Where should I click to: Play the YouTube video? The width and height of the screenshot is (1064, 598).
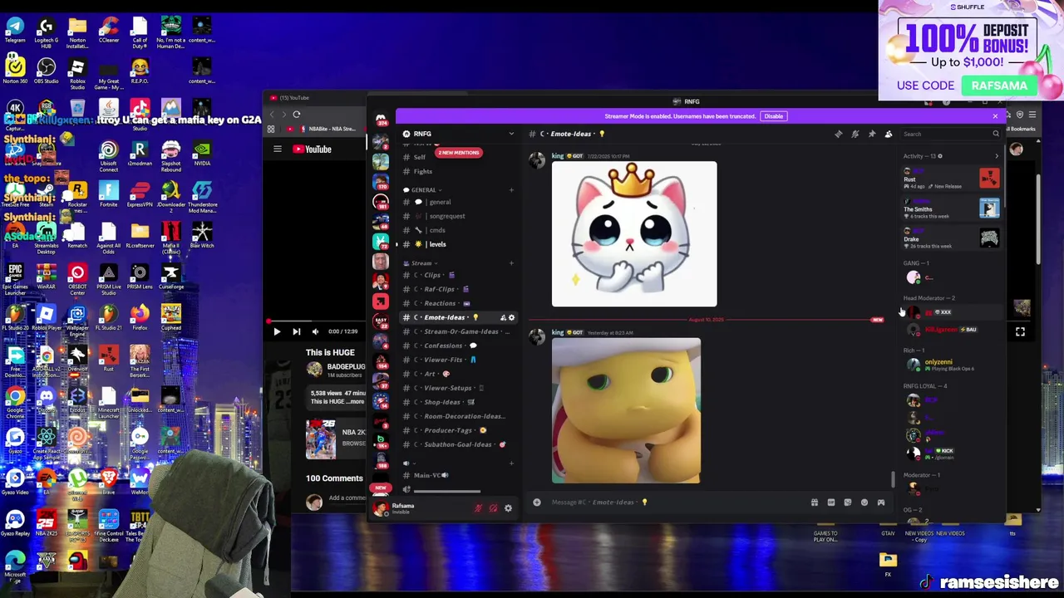click(x=277, y=331)
